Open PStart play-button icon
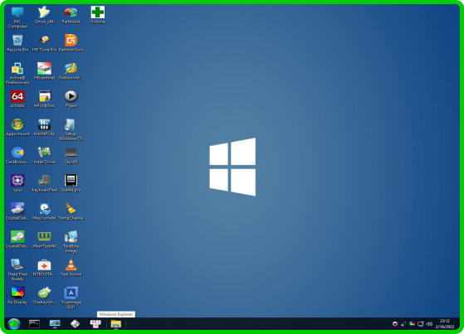The width and height of the screenshot is (464, 334). (71, 99)
